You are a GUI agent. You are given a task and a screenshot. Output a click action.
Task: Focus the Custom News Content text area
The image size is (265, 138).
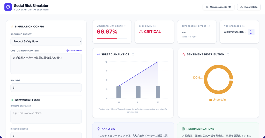pyautogui.click(x=46, y=64)
